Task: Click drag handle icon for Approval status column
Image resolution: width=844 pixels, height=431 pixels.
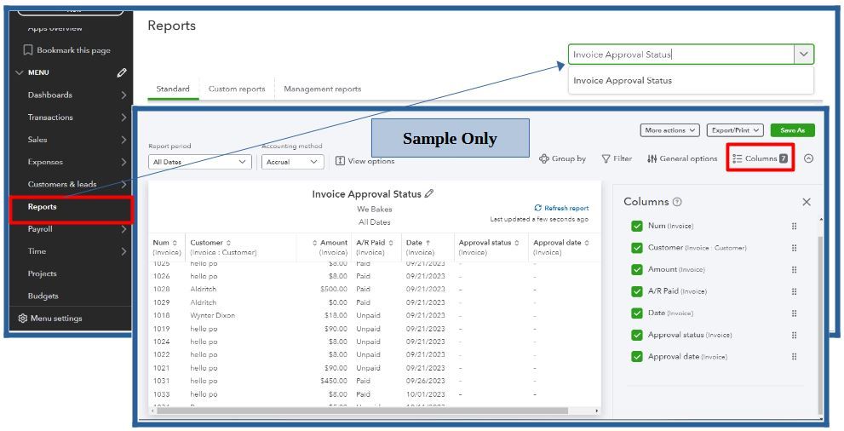Action: coord(794,336)
